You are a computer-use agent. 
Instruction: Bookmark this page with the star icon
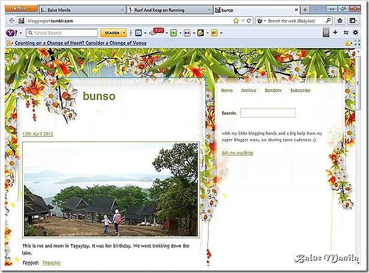pos(236,21)
